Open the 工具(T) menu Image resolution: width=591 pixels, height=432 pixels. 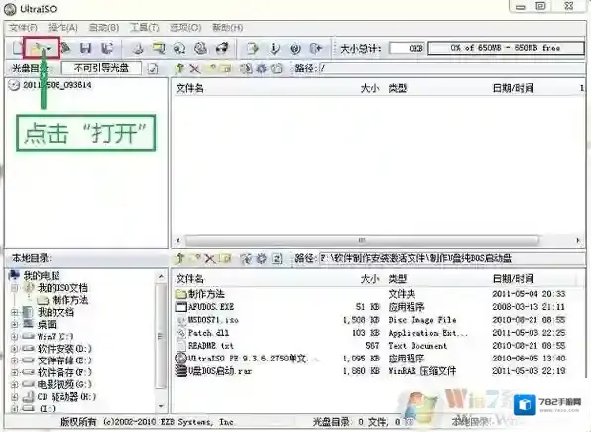pos(145,28)
